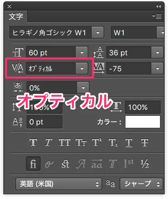The image size is (168, 199).
Task: Select the 文字 panel tab
Action: pyautogui.click(x=16, y=17)
